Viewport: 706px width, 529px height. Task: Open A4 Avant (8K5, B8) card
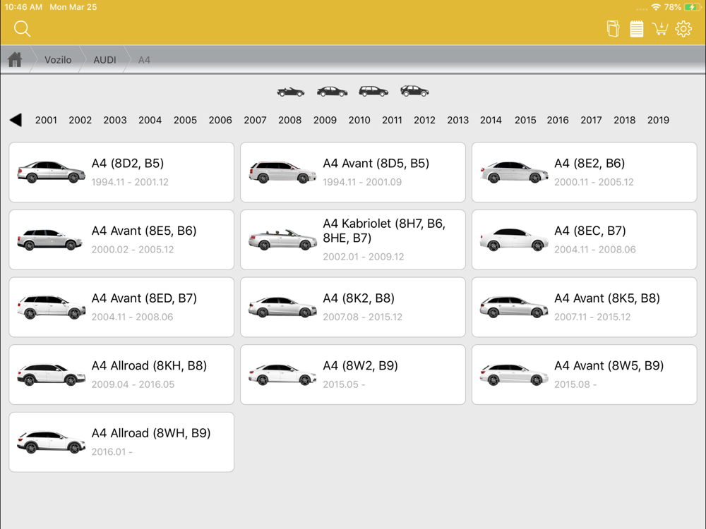pyautogui.click(x=585, y=308)
